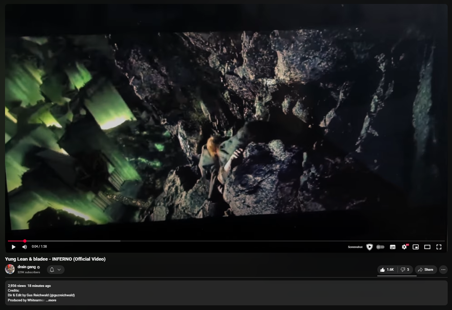This screenshot has height=310, width=452.
Task: Visit the drain gang channel name
Action: [x=27, y=267]
